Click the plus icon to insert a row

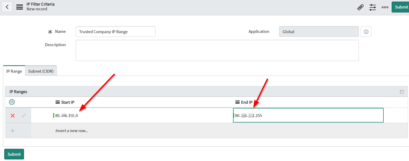coord(13,130)
